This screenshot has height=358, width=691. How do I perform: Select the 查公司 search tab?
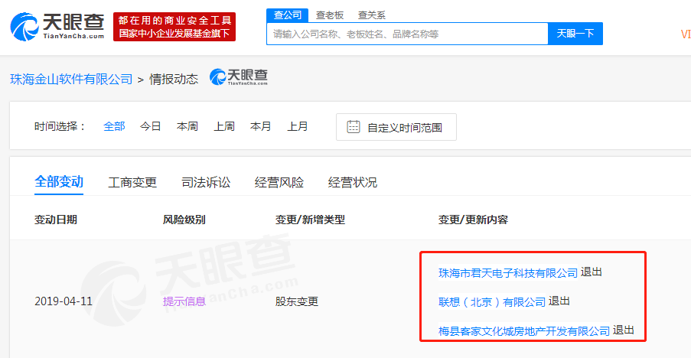click(288, 15)
